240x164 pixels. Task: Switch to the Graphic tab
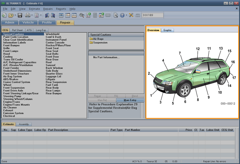(167, 30)
